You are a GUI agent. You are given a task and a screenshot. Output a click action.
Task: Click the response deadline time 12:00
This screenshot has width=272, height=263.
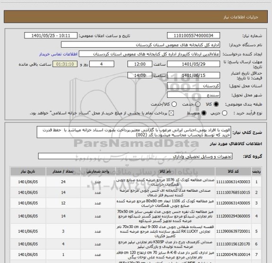pyautogui.click(x=140, y=64)
